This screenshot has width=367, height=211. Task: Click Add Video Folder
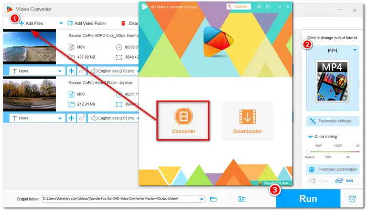(87, 24)
